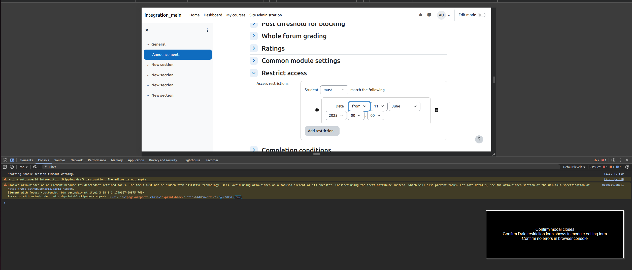Expand the page-wrapper div node
The height and width of the screenshot is (270, 632).
click(x=110, y=197)
